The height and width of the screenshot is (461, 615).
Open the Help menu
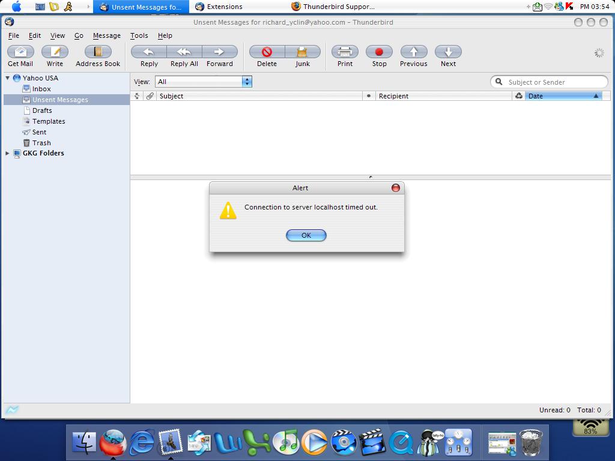(x=165, y=35)
